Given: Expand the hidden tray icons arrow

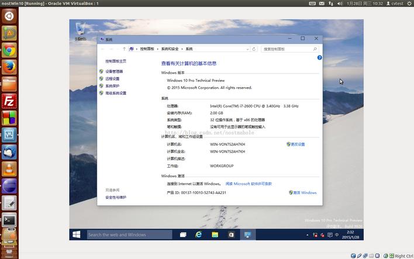Looking at the screenshot, I should click(x=308, y=234).
